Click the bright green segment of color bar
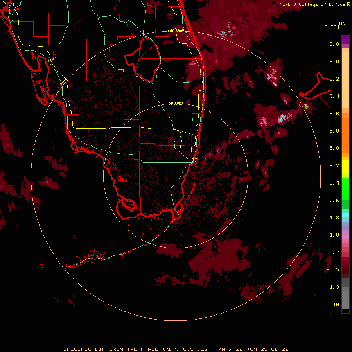 coord(345,189)
